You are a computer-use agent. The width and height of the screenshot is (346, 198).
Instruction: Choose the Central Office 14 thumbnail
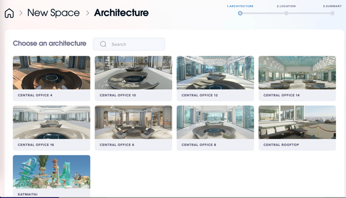click(297, 73)
